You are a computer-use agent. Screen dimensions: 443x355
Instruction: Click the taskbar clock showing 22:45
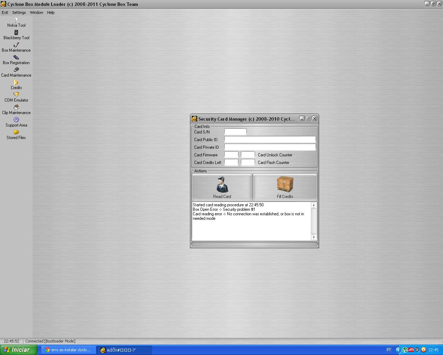tap(433, 350)
